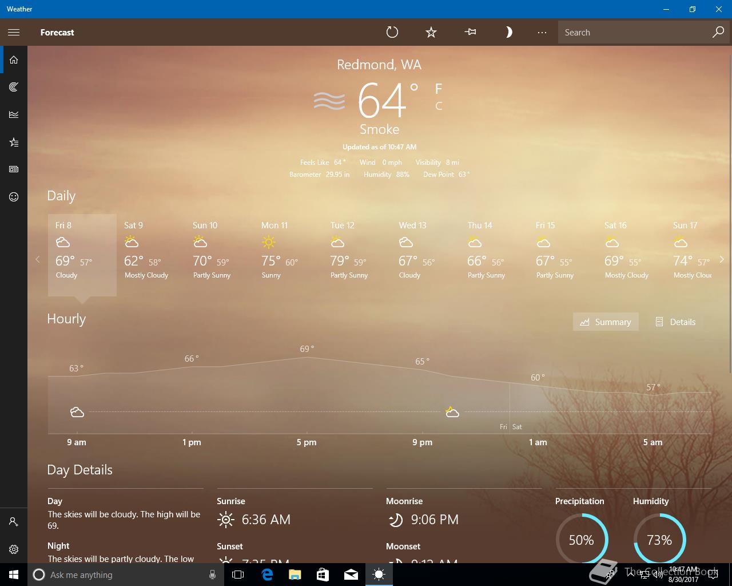Open the Settings gear in sidebar
The height and width of the screenshot is (586, 732).
pos(14,549)
